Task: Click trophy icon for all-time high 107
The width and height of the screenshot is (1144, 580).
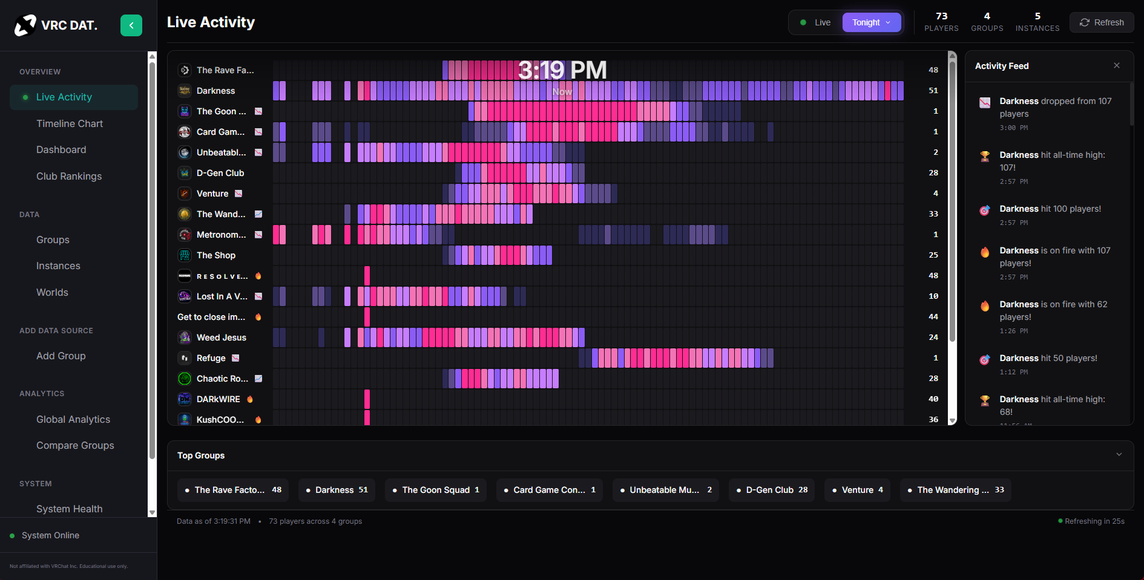Action: click(985, 157)
